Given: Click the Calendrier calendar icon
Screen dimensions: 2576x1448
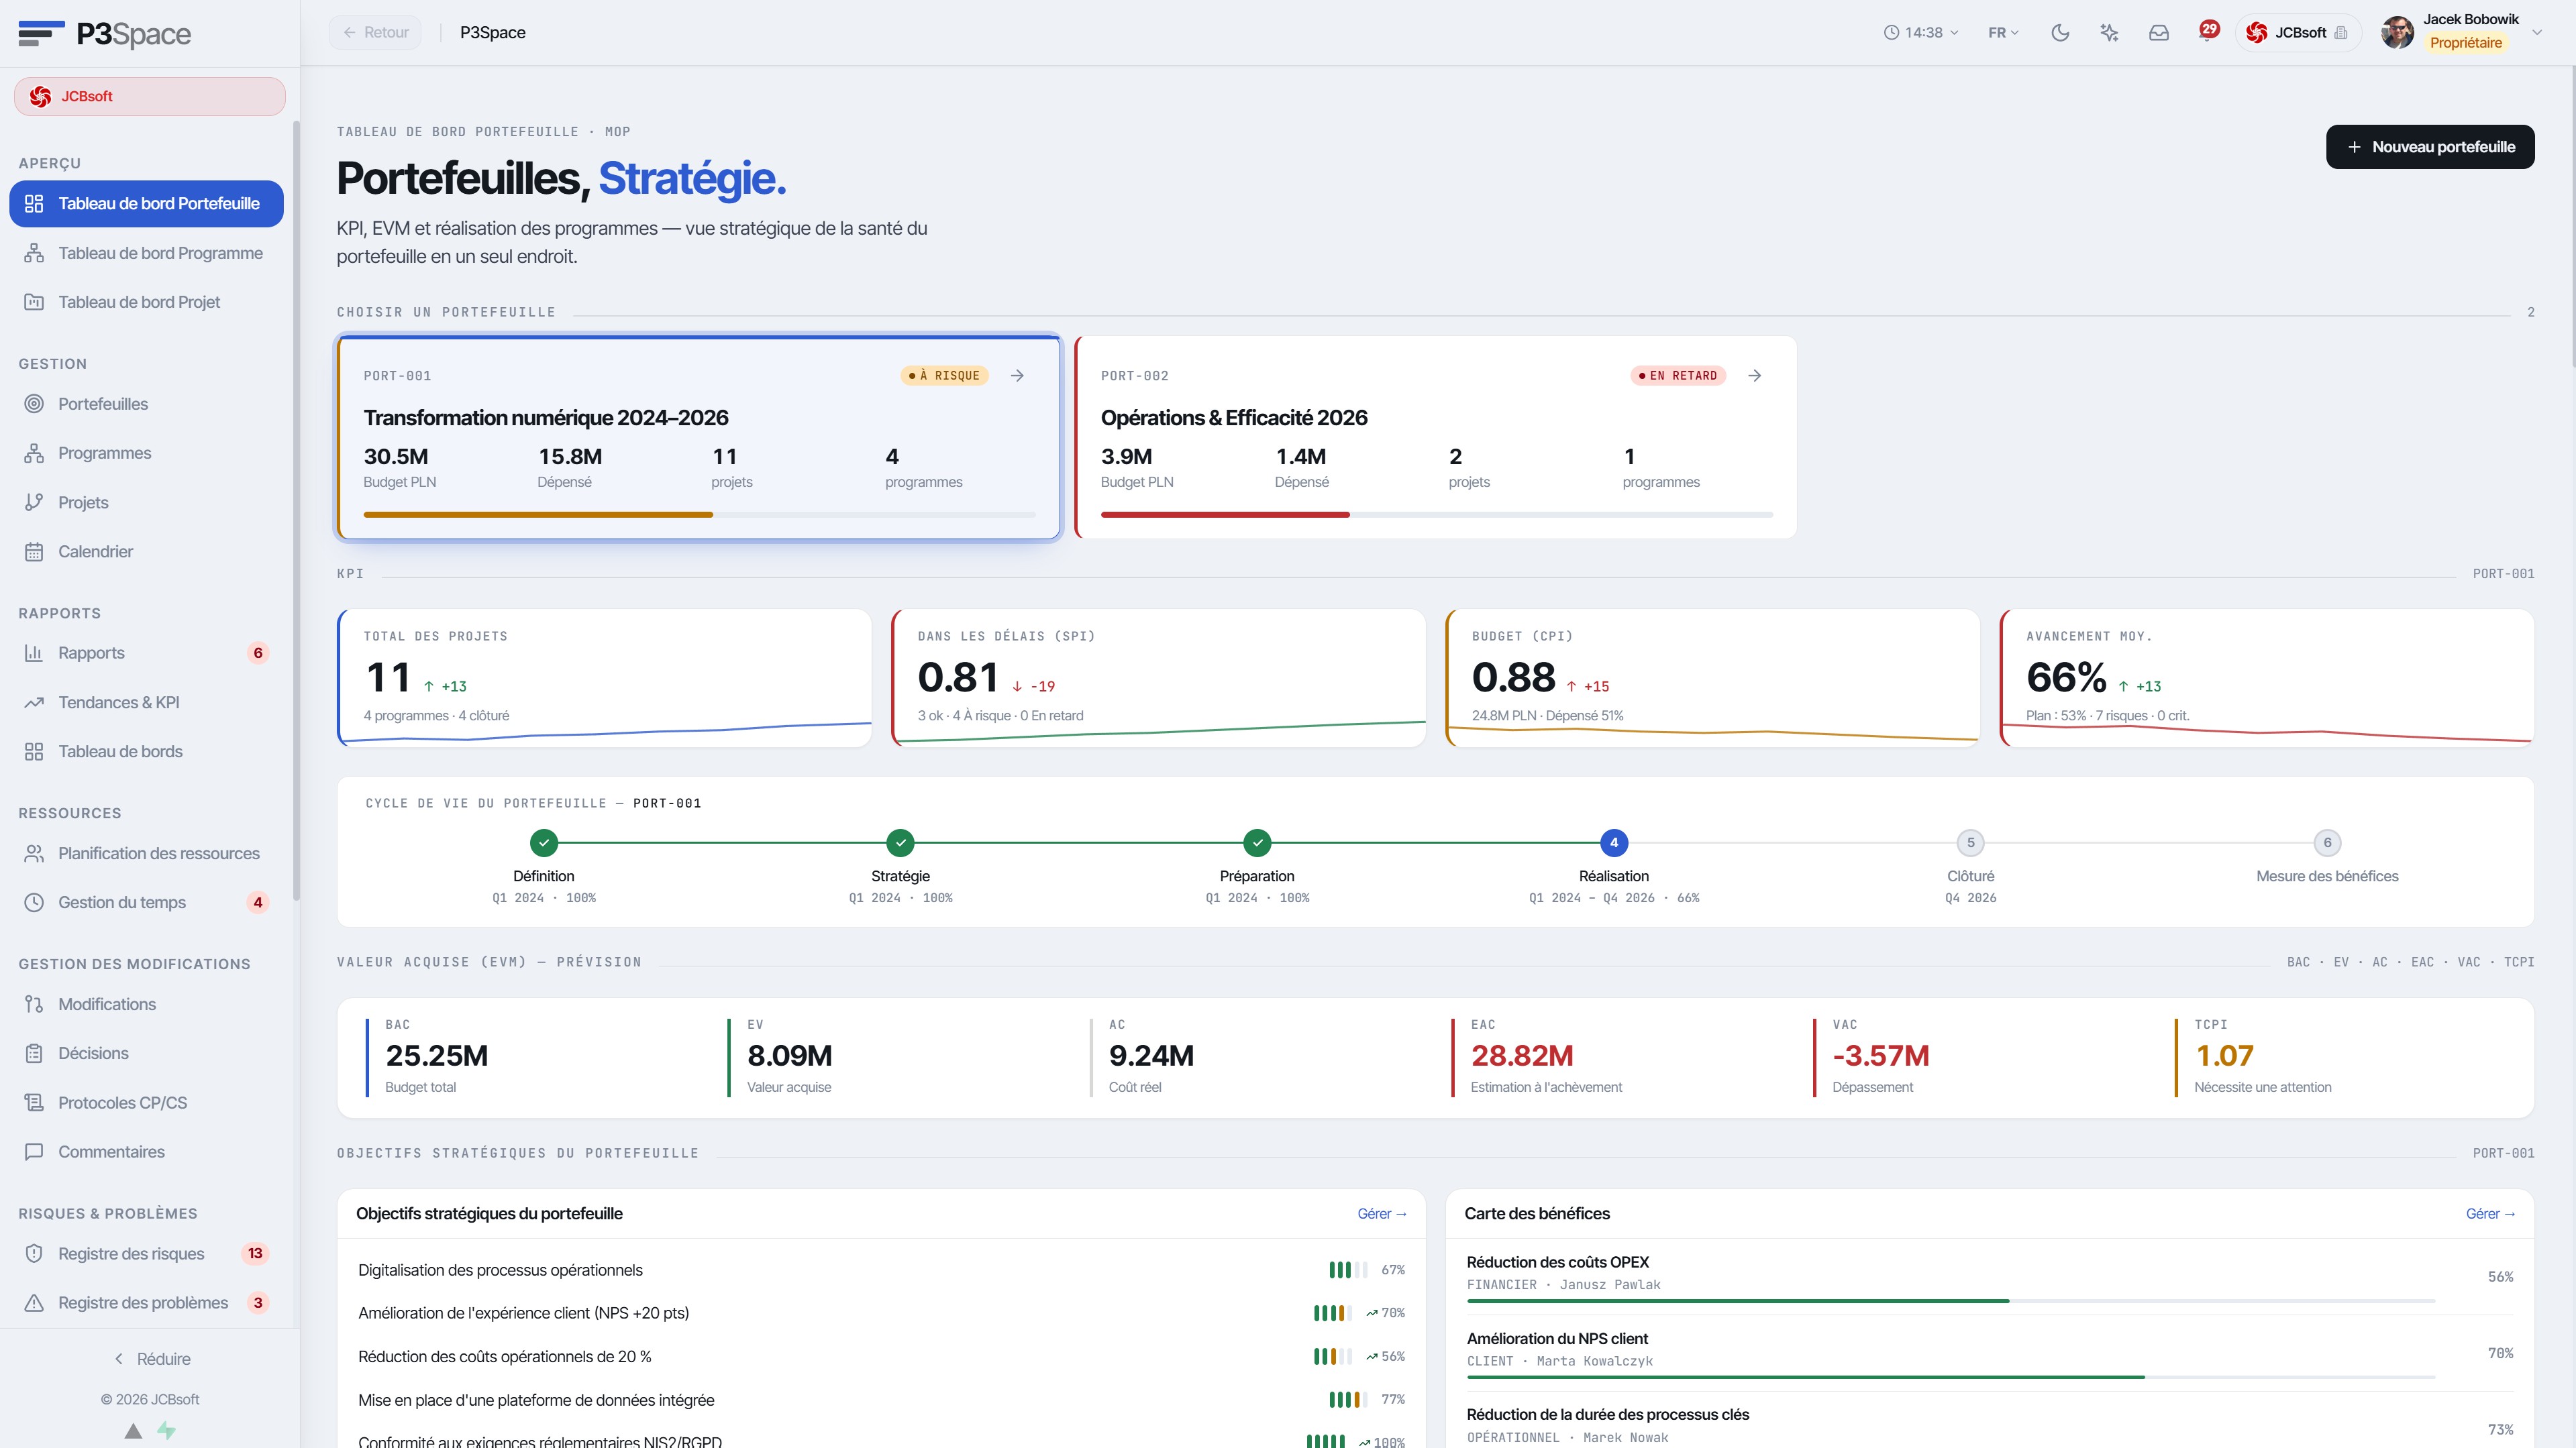Looking at the screenshot, I should pos(34,551).
